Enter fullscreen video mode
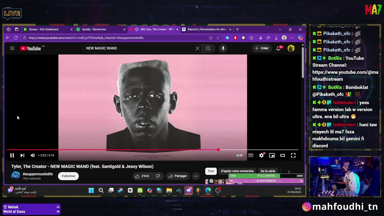 pyautogui.click(x=293, y=155)
